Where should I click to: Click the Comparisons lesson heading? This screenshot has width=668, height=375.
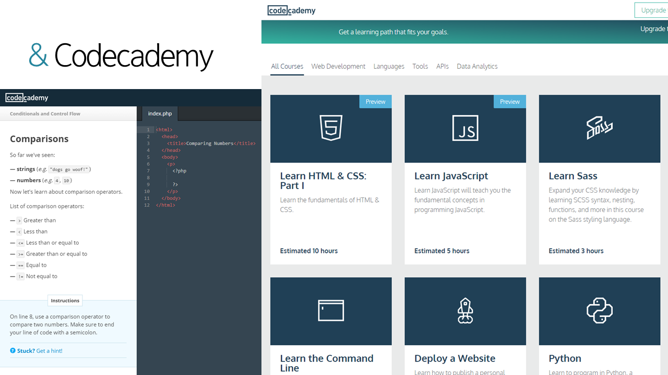[39, 139]
